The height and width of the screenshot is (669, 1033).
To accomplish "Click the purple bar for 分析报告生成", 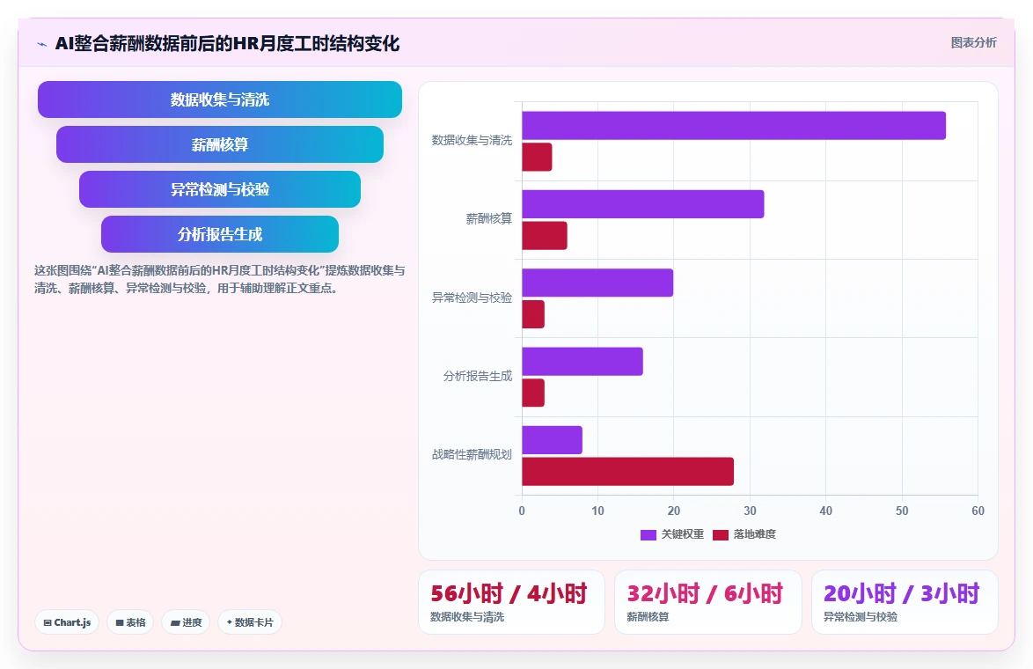I will (582, 362).
